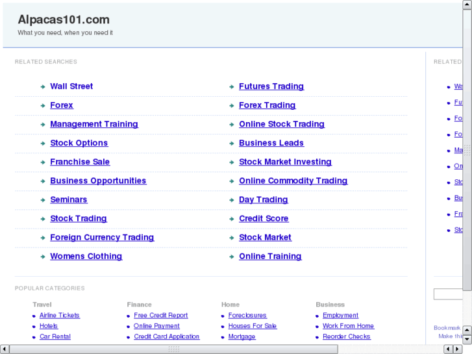Click the horizontal scrollbar thumb
The height and width of the screenshot is (354, 472).
174,349
